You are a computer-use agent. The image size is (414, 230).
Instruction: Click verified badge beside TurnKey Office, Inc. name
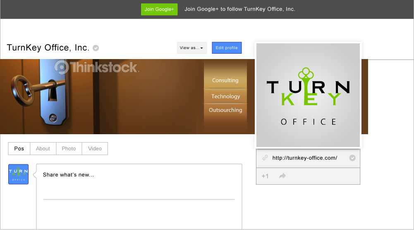point(96,48)
